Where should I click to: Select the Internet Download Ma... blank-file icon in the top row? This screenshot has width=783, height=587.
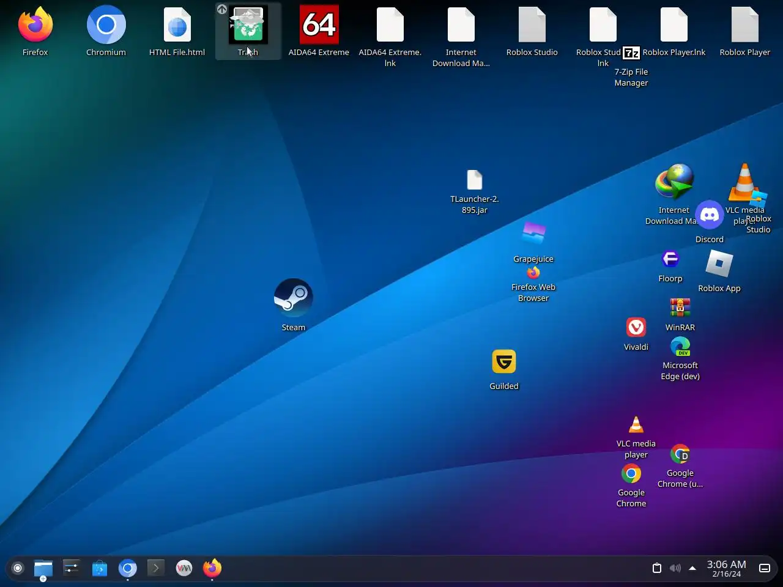(x=461, y=25)
